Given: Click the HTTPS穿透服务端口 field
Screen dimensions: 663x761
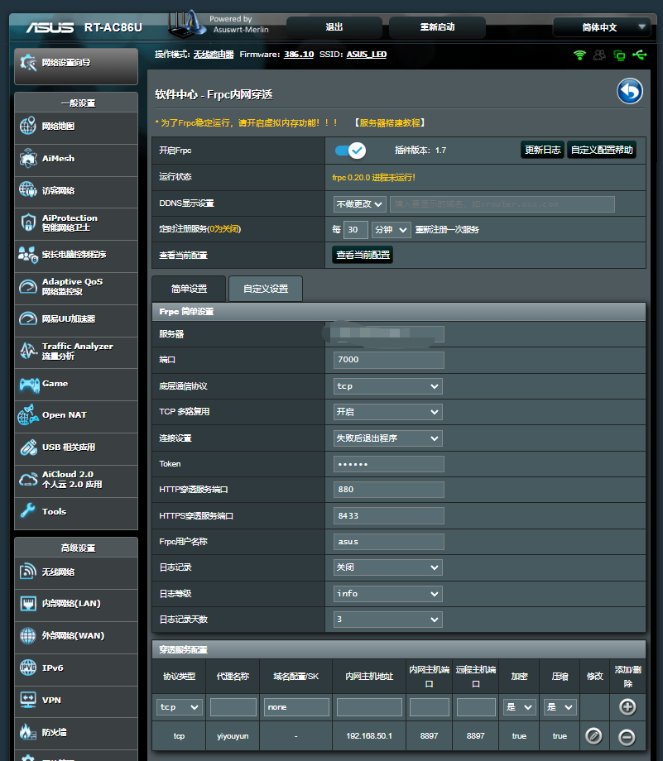Looking at the screenshot, I should click(388, 516).
